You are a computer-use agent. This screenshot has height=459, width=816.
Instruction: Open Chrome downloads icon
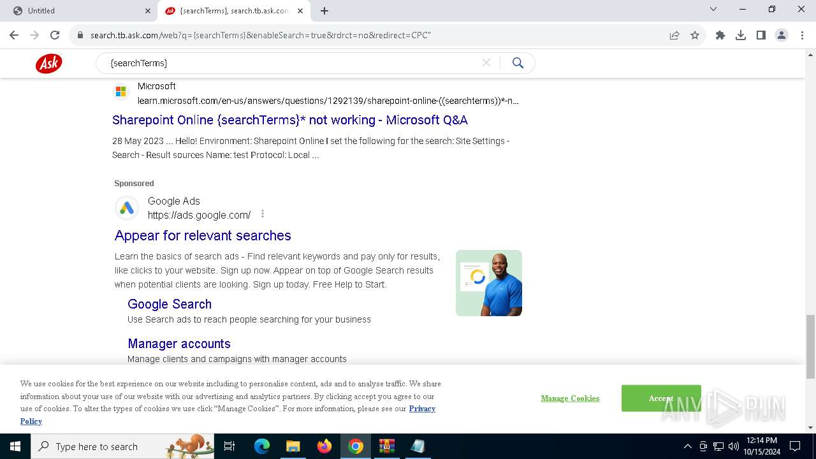point(741,35)
